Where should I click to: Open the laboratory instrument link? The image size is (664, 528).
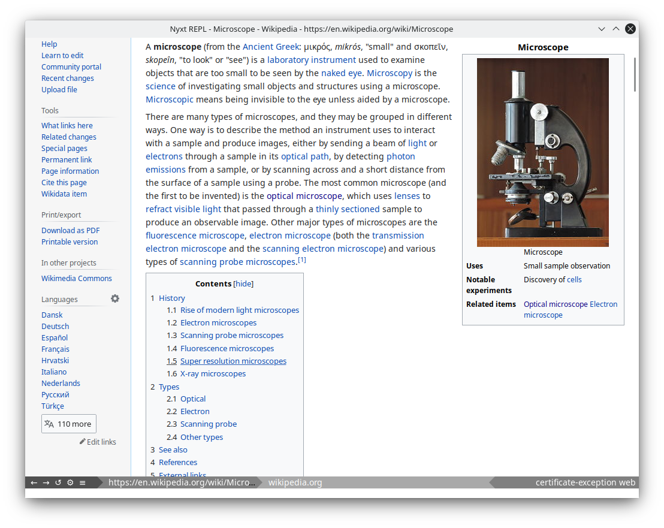[312, 60]
